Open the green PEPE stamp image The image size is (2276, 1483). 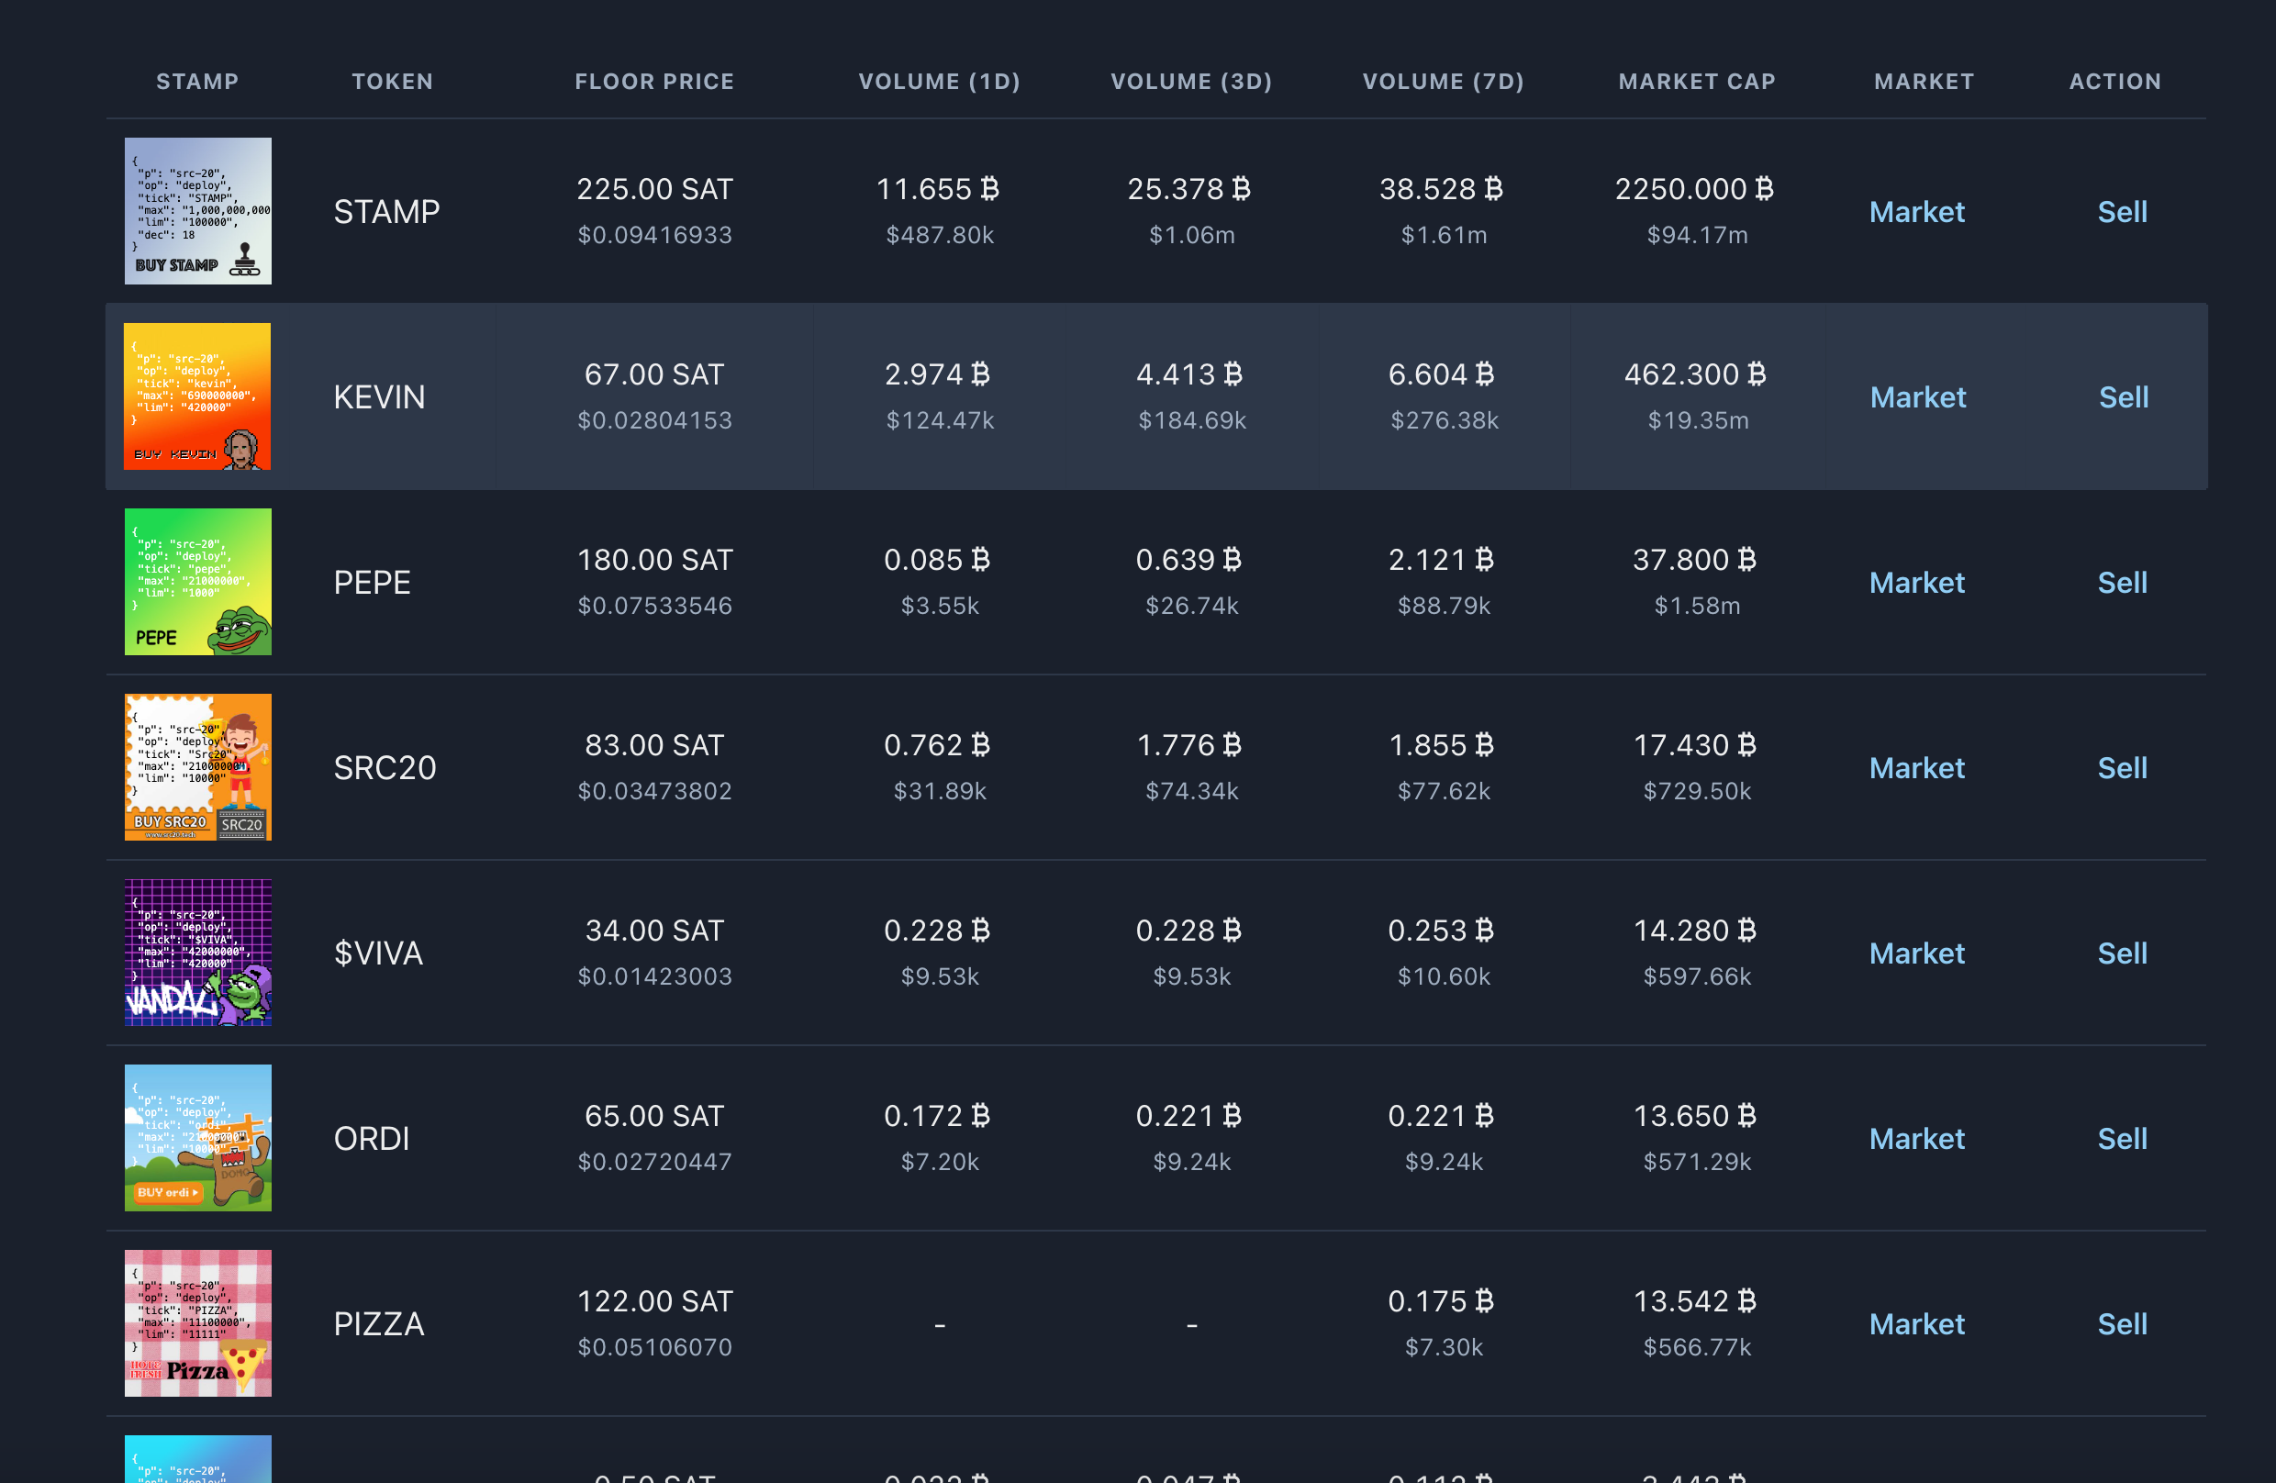click(198, 583)
